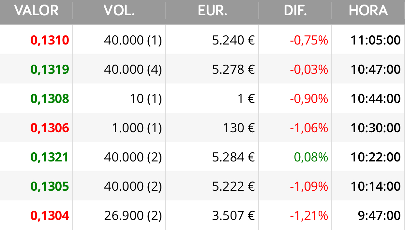Click the HORA column header
Viewport: 405px width, 230px height.
click(368, 11)
